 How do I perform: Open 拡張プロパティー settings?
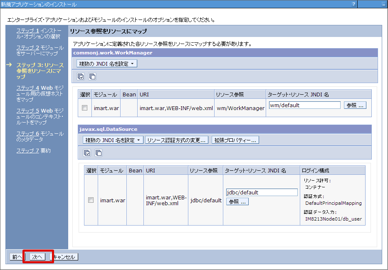(x=235, y=140)
